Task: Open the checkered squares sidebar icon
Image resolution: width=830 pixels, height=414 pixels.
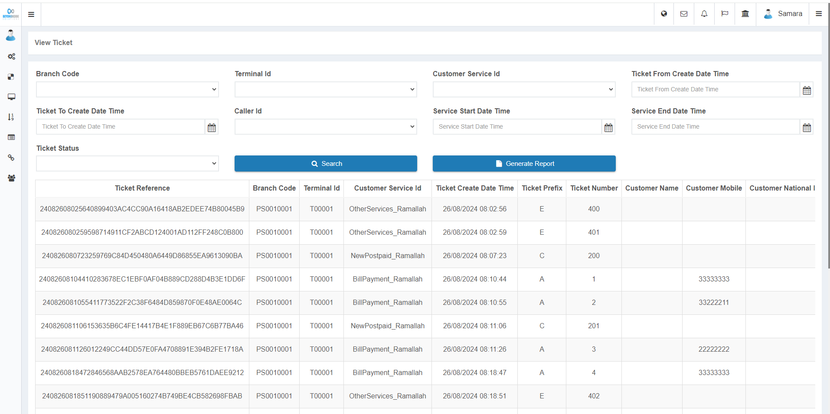Action: [11, 77]
